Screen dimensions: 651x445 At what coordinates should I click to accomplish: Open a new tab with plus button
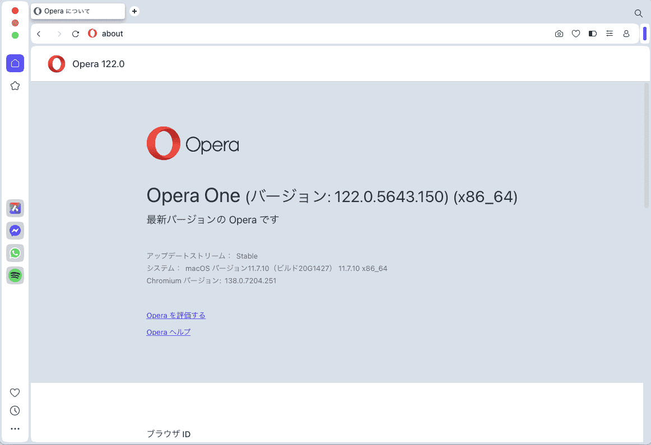click(x=134, y=11)
